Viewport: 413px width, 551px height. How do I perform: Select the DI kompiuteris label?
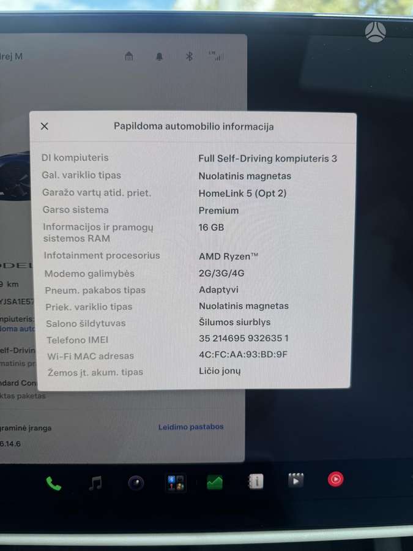pyautogui.click(x=75, y=158)
